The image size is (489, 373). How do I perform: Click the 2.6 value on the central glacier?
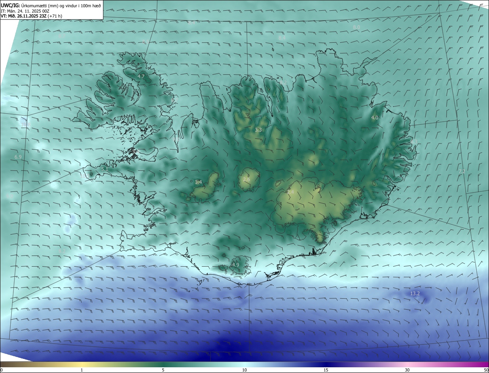tap(246, 180)
